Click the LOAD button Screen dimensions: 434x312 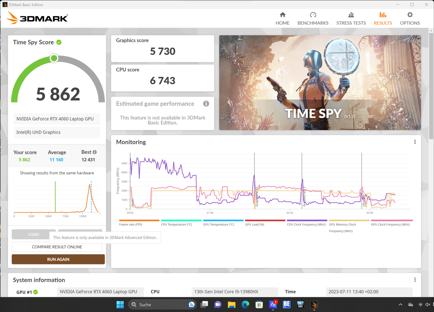pyautogui.click(x=34, y=234)
